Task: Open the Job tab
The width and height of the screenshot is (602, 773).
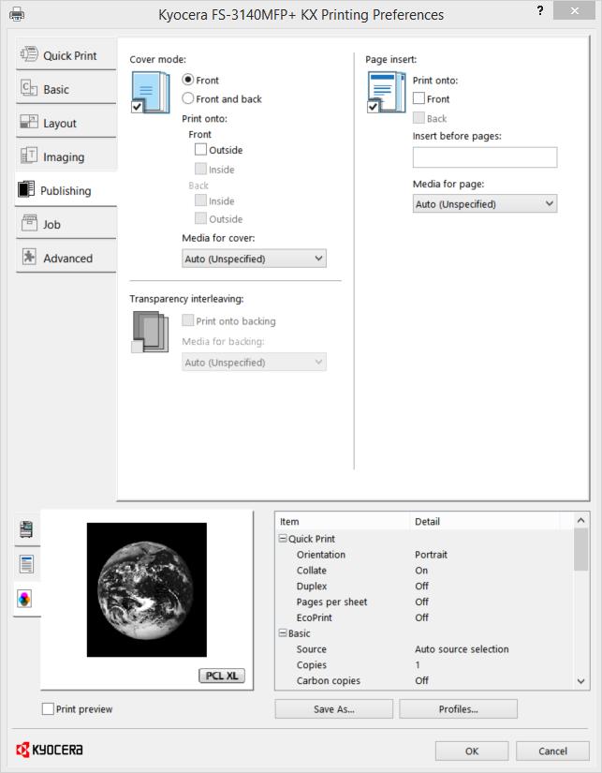Action: click(66, 224)
